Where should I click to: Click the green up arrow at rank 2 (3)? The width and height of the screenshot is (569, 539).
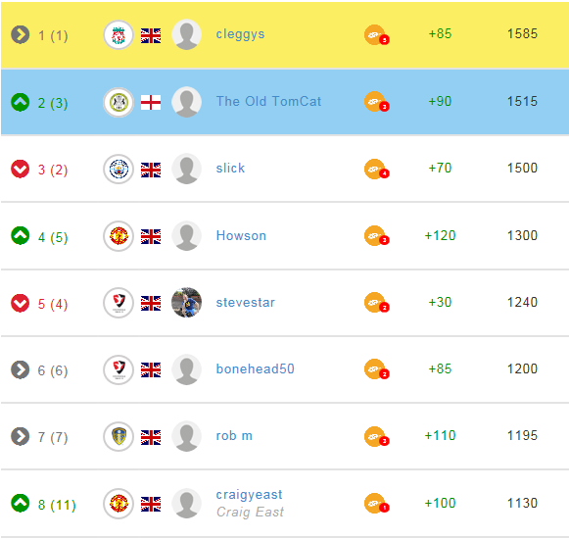20,103
